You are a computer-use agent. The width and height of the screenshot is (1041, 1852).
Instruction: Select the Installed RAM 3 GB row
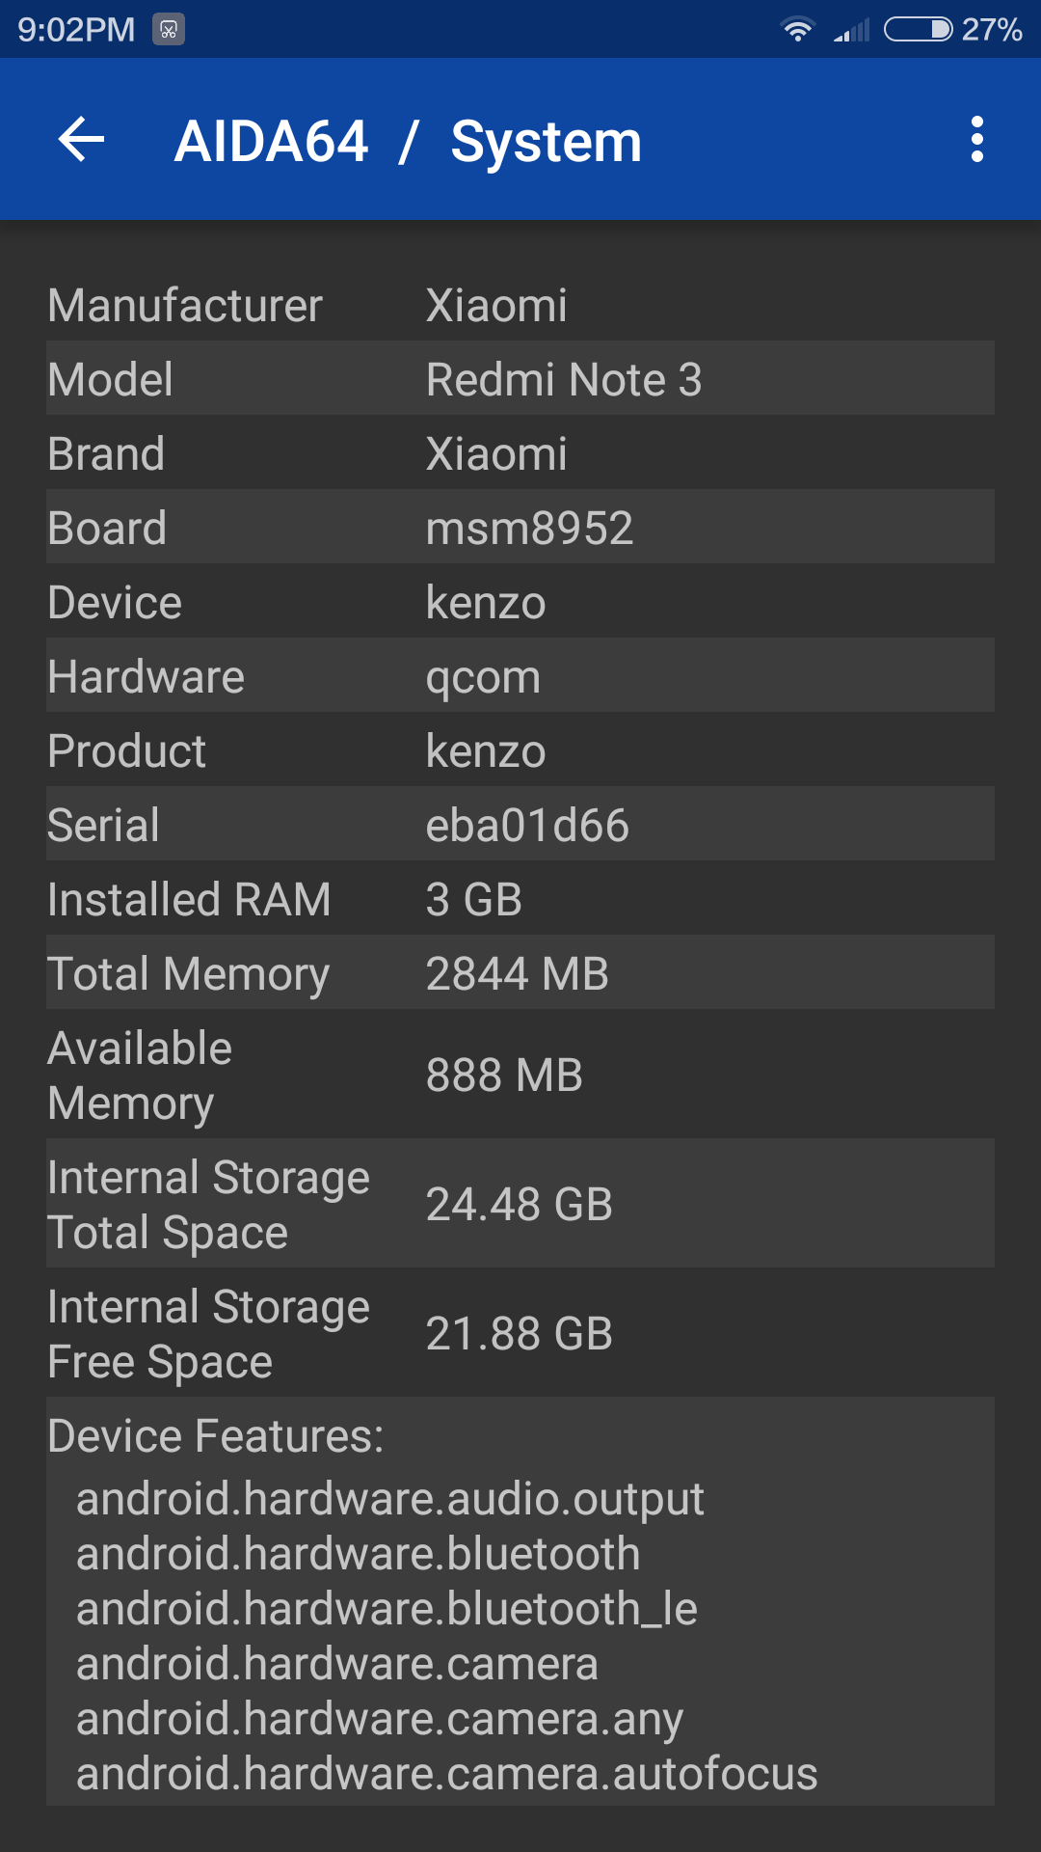point(520,898)
